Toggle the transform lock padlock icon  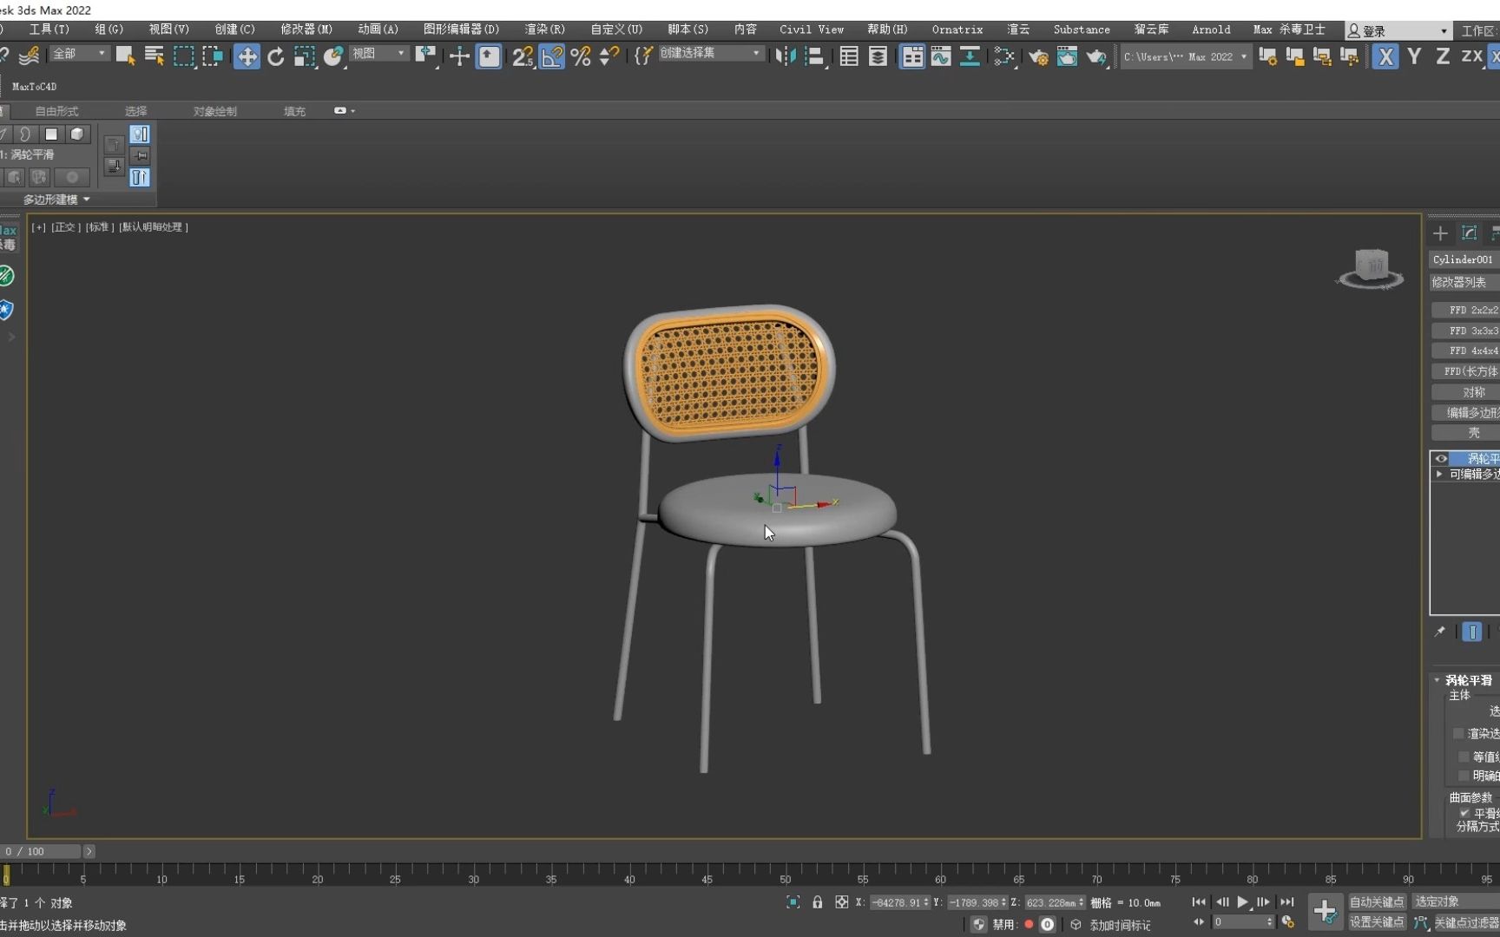pos(817,902)
